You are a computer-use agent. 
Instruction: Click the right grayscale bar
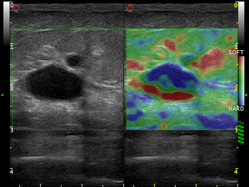click(241, 23)
